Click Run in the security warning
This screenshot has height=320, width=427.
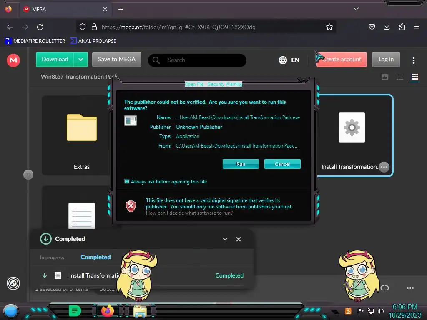pyautogui.click(x=241, y=164)
